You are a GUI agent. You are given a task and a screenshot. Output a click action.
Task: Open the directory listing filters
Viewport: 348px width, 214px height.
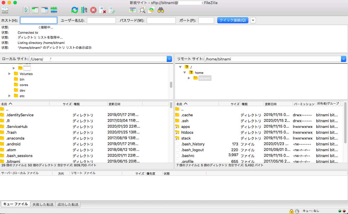[x=142, y=10]
